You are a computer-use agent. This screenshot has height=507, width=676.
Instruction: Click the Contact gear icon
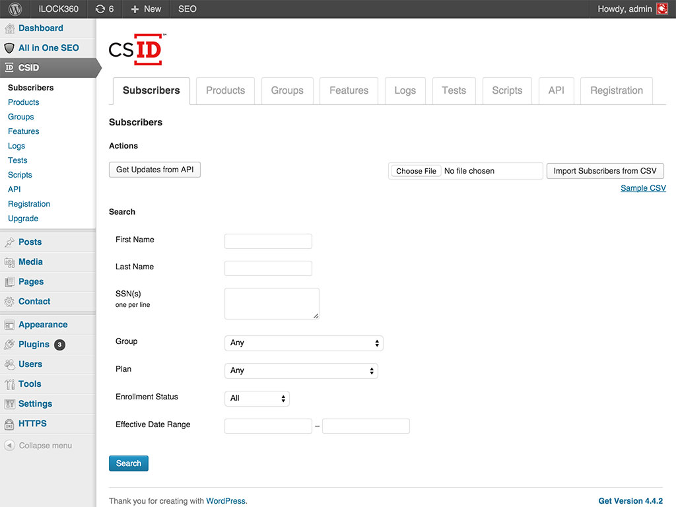coord(9,302)
